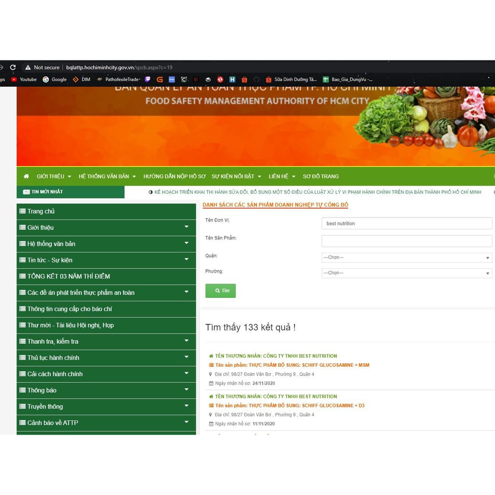Open the HỆ THỐNG VĂN BẢN menu
The image size is (495, 495).
(107, 176)
